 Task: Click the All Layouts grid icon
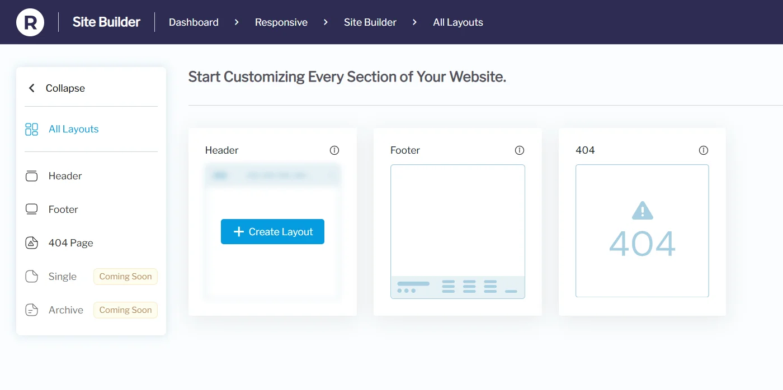point(32,130)
